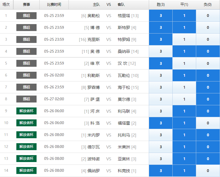This screenshot has width=220, height=177.
Task: Toggle win (3) for match 14 佩纳罗
Action: 161,171
